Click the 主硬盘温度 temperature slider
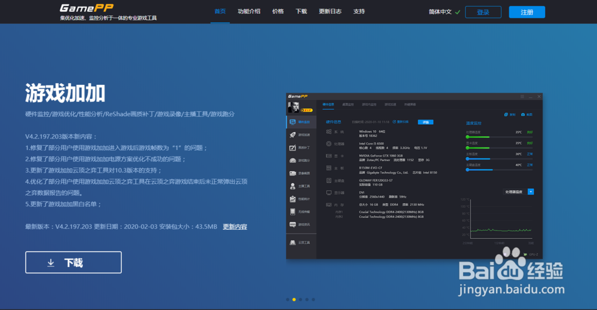Image resolution: width=597 pixels, height=310 pixels. (499, 170)
